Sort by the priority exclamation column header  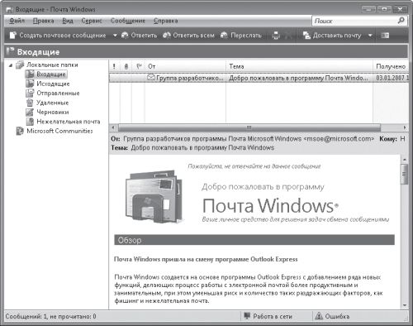tap(114, 66)
